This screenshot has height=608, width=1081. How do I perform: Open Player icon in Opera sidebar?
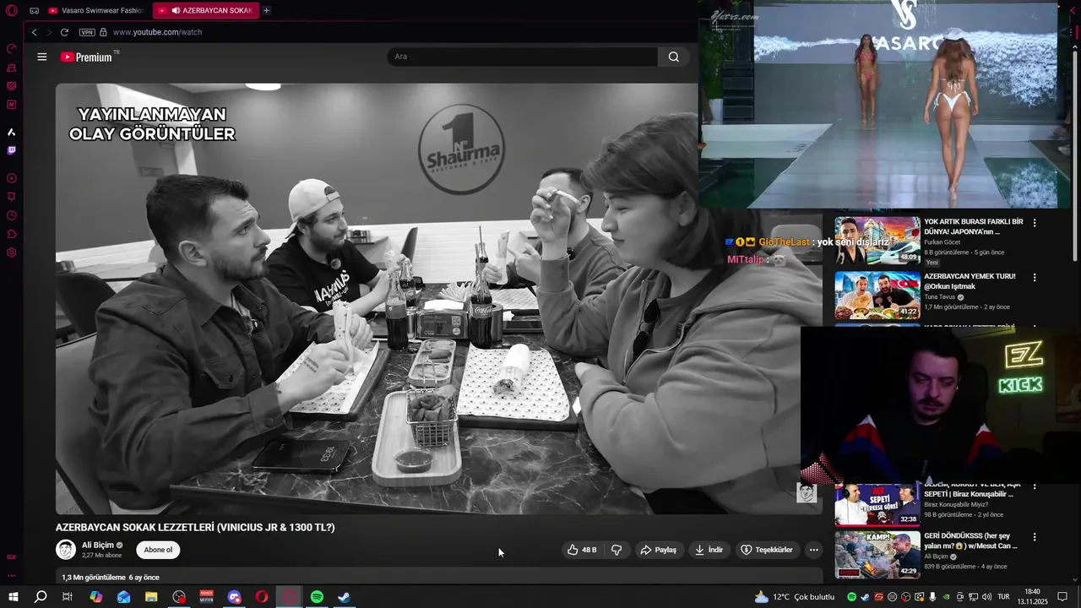12,178
